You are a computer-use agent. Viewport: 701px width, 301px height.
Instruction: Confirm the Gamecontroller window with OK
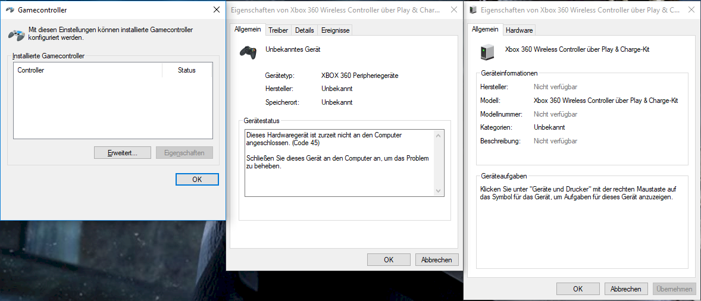[x=197, y=180]
